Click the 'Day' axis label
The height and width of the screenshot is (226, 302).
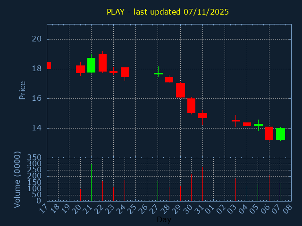(164, 219)
